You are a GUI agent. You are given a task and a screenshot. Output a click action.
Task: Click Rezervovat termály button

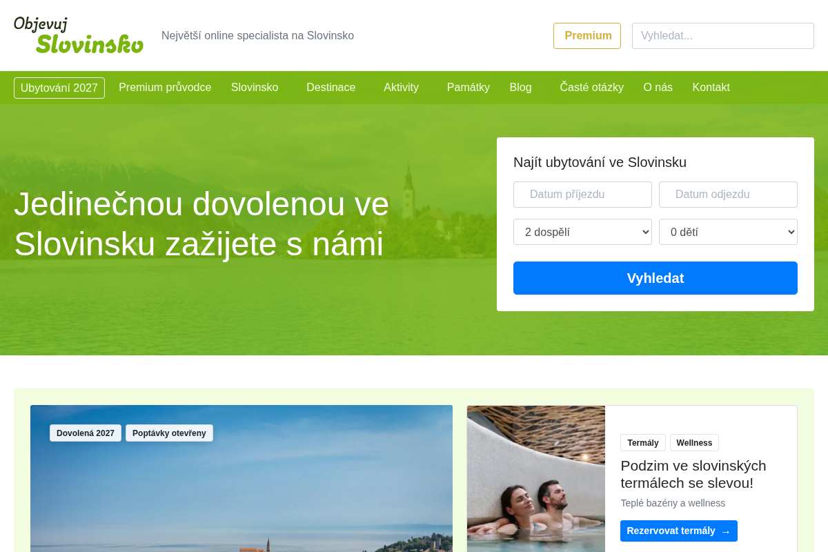(679, 531)
